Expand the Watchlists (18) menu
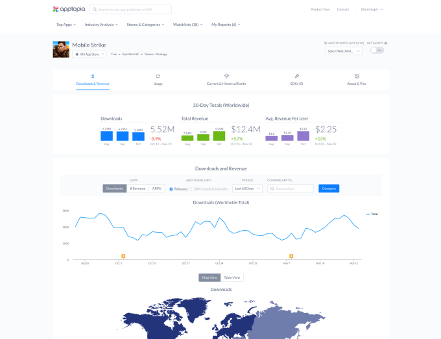 point(187,25)
